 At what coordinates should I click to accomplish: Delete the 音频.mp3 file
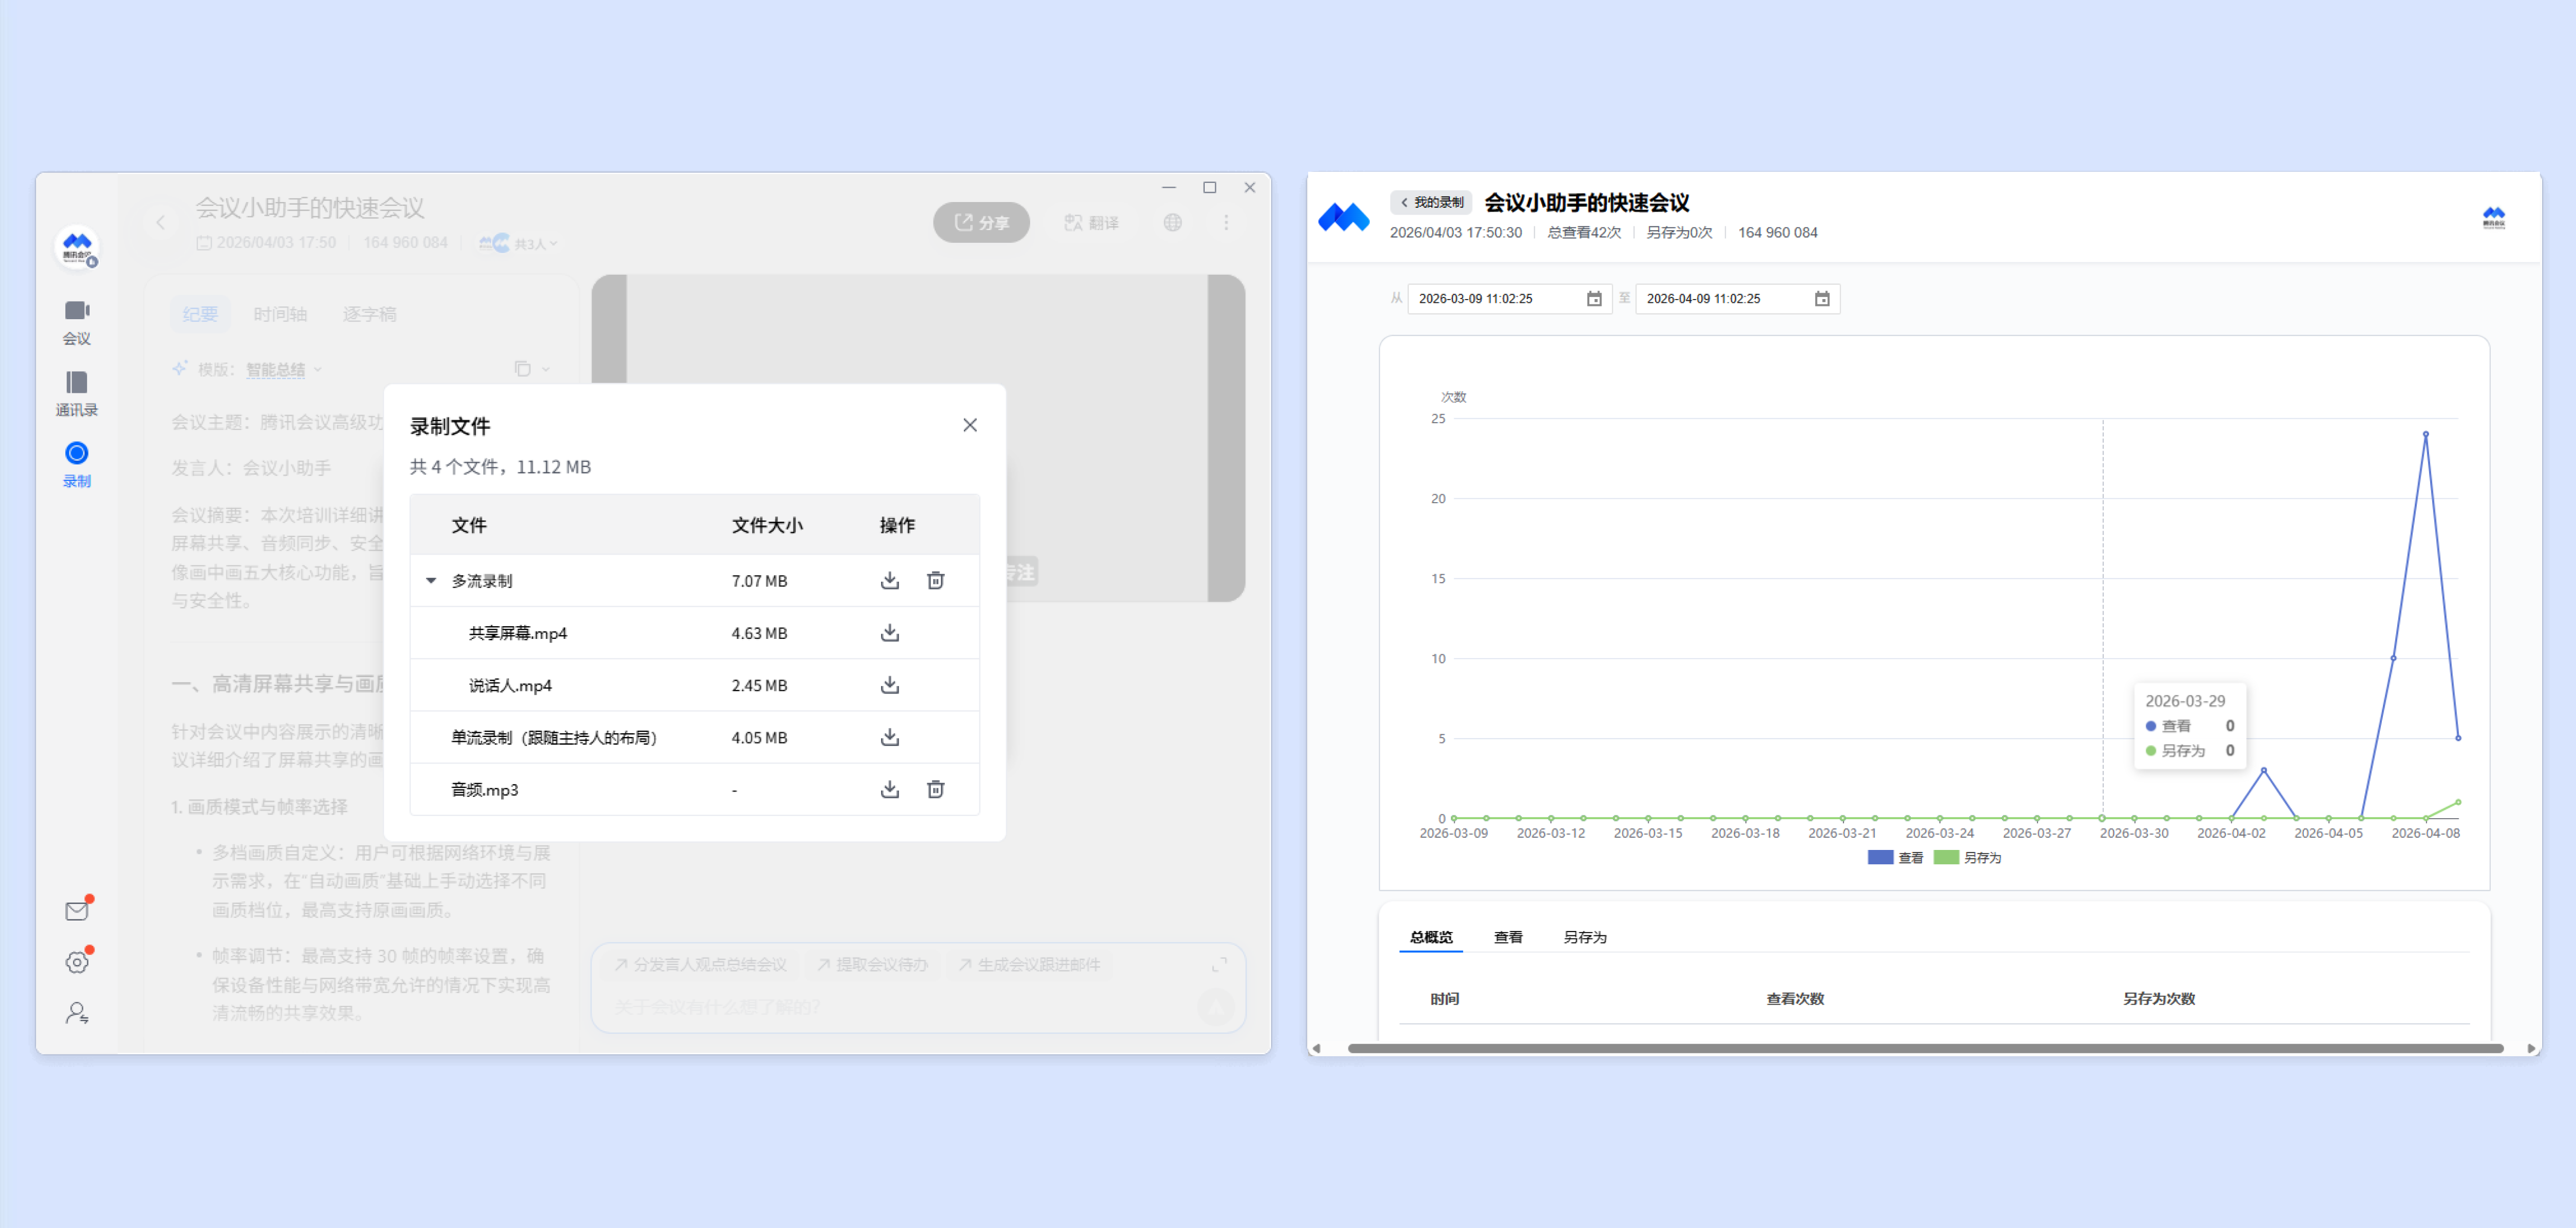click(x=935, y=790)
